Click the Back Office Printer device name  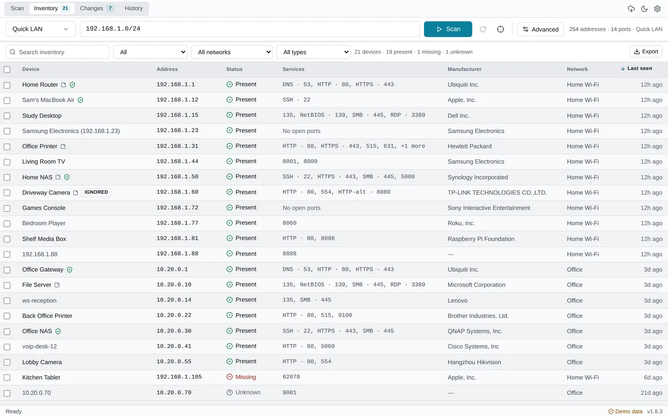point(47,316)
